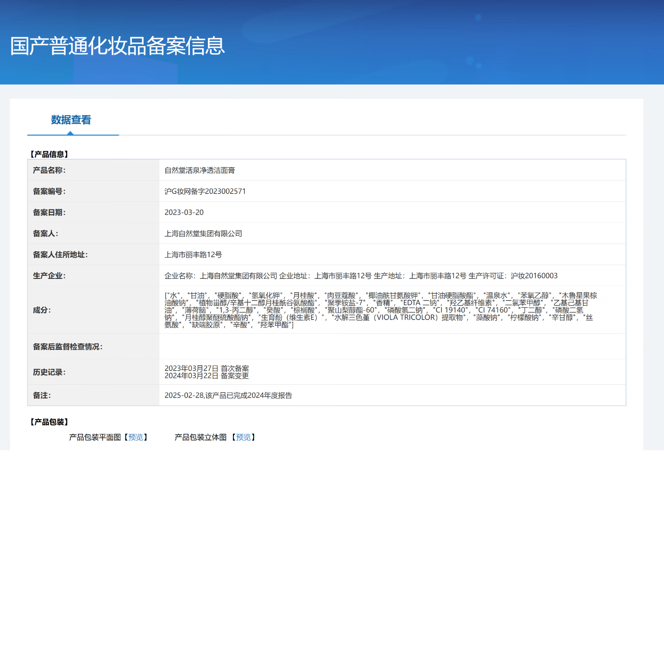Preview the 产品包装平面图 image link

coord(135,437)
